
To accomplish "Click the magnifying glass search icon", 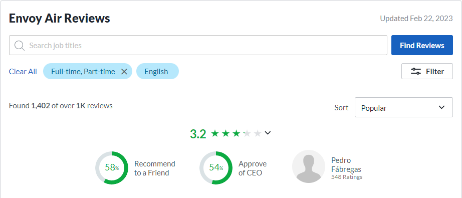I will 20,46.
